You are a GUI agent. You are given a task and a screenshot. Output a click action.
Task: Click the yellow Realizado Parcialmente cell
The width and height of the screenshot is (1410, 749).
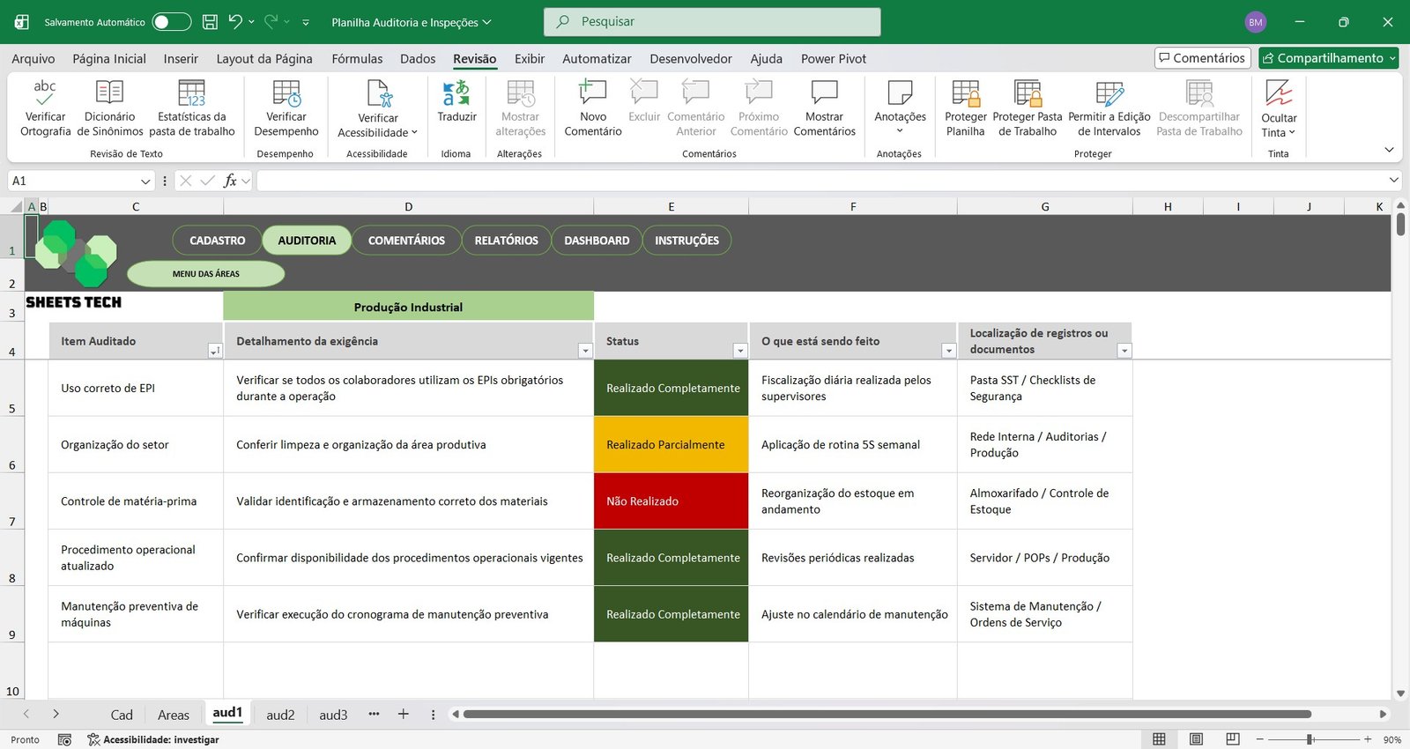[671, 445]
